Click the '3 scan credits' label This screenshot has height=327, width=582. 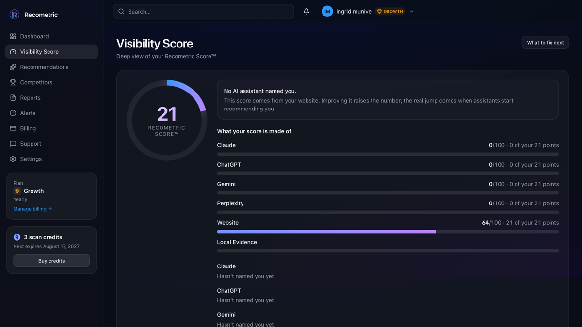coord(43,237)
